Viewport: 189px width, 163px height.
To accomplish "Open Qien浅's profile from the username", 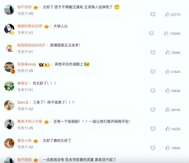I will (x=23, y=102).
